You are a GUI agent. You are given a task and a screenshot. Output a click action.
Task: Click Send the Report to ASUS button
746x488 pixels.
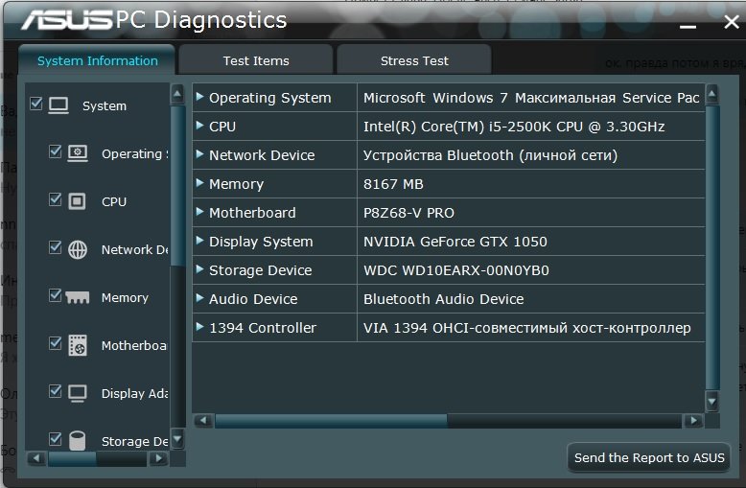(x=649, y=457)
